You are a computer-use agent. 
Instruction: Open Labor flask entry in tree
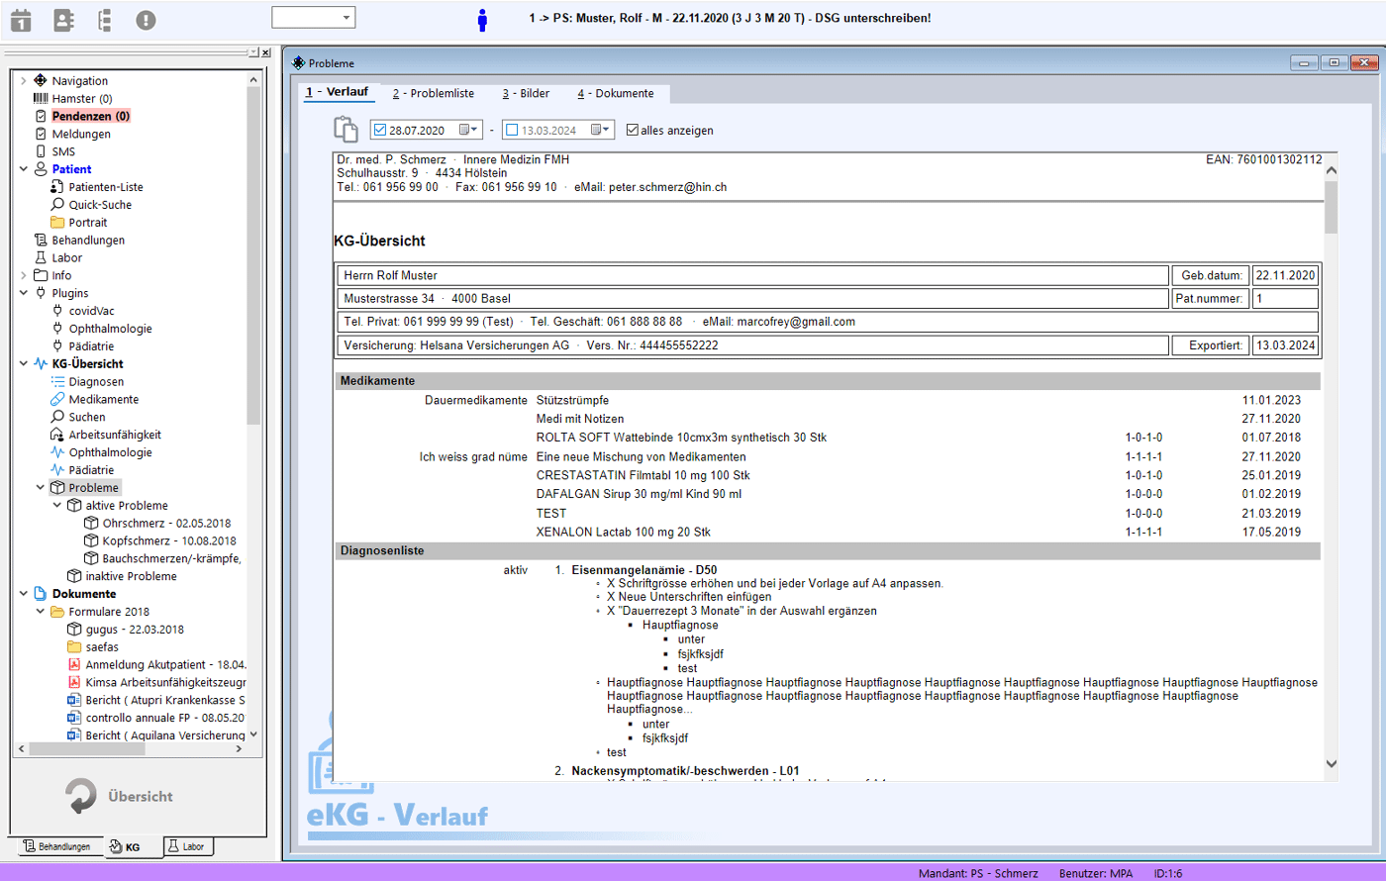coord(67,258)
